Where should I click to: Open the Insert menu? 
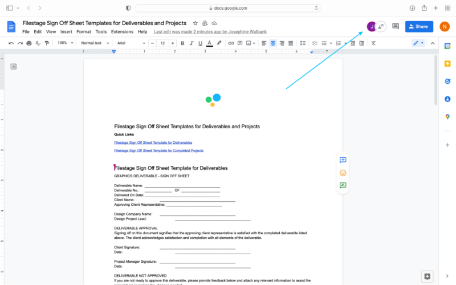coord(66,32)
